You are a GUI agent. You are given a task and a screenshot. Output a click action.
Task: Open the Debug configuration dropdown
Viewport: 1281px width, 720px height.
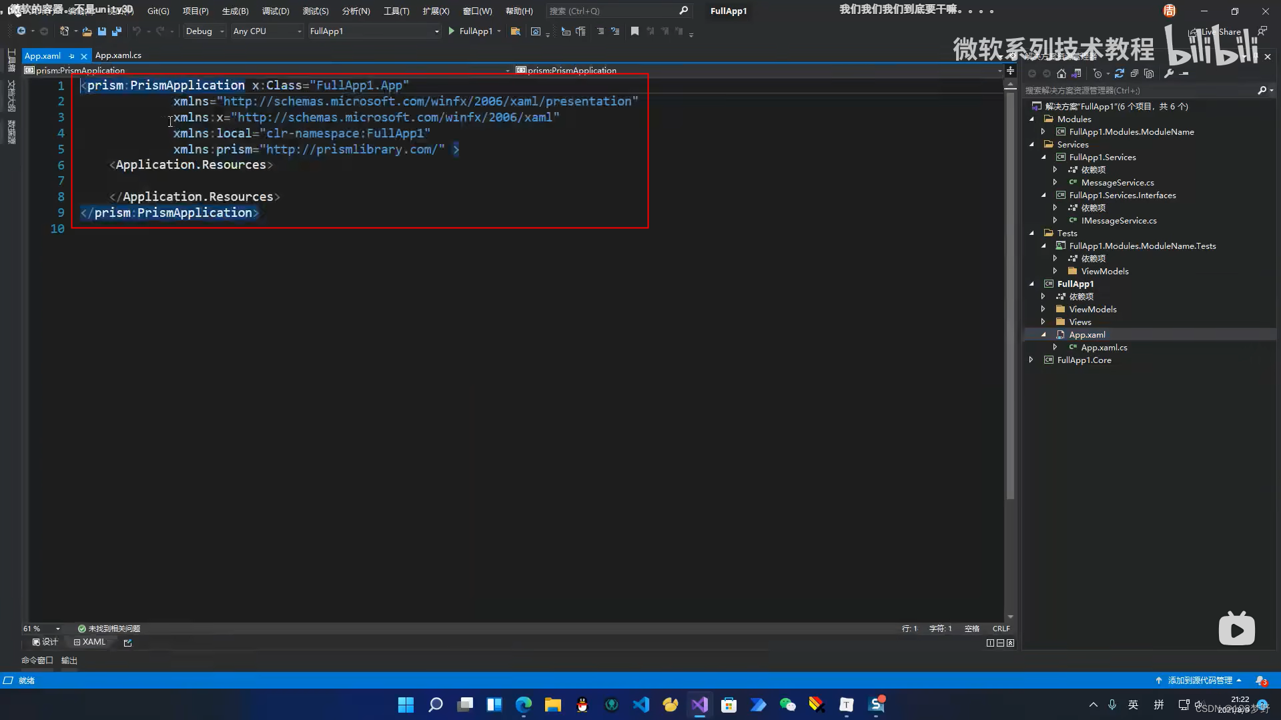[205, 31]
